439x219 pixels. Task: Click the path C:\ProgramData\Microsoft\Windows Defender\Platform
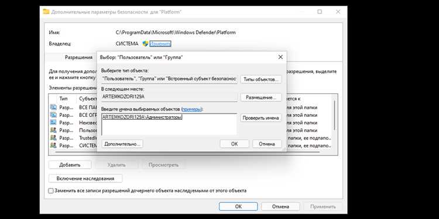(x=176, y=32)
